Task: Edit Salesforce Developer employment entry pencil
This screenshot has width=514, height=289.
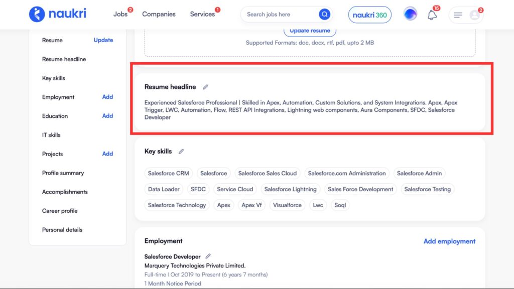Action: click(208, 256)
